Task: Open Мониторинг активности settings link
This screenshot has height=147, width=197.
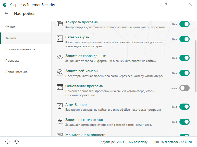Action: [x=85, y=135]
